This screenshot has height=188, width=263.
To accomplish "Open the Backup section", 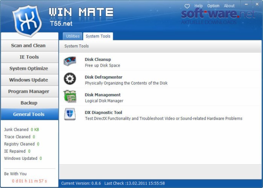I will pyautogui.click(x=29, y=103).
